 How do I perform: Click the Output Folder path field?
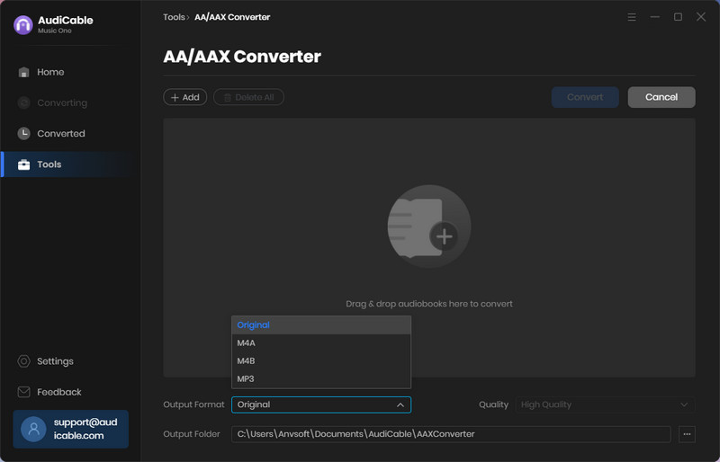pyautogui.click(x=451, y=434)
